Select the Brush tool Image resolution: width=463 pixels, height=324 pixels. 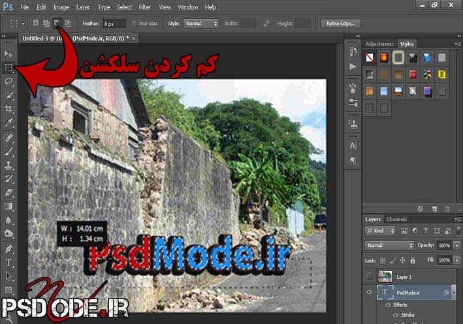(8, 151)
